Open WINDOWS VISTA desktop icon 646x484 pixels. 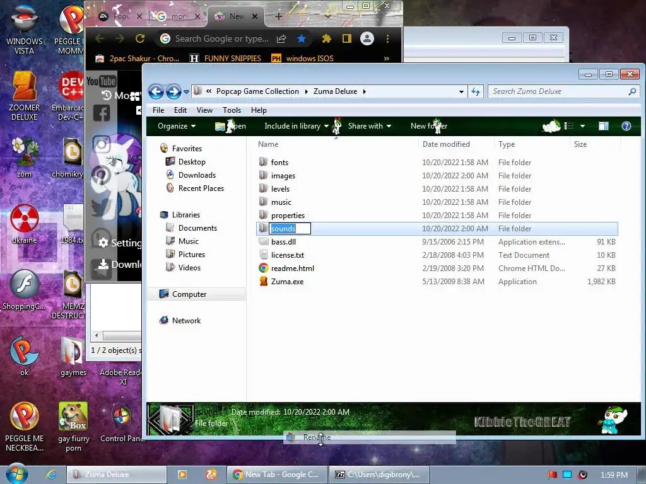[x=25, y=30]
